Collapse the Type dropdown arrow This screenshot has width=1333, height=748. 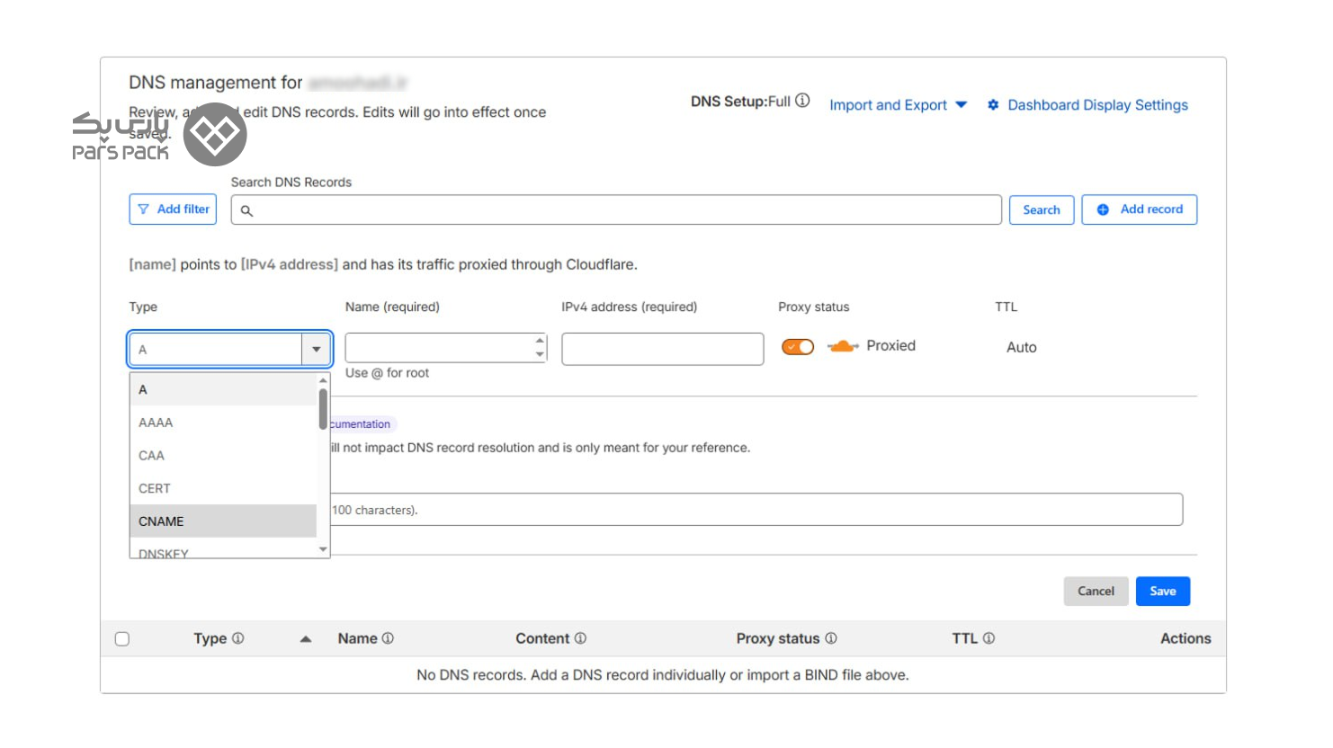pyautogui.click(x=317, y=350)
